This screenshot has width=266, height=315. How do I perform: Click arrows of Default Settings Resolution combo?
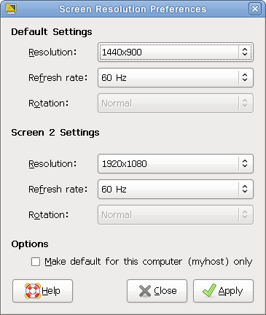point(245,52)
